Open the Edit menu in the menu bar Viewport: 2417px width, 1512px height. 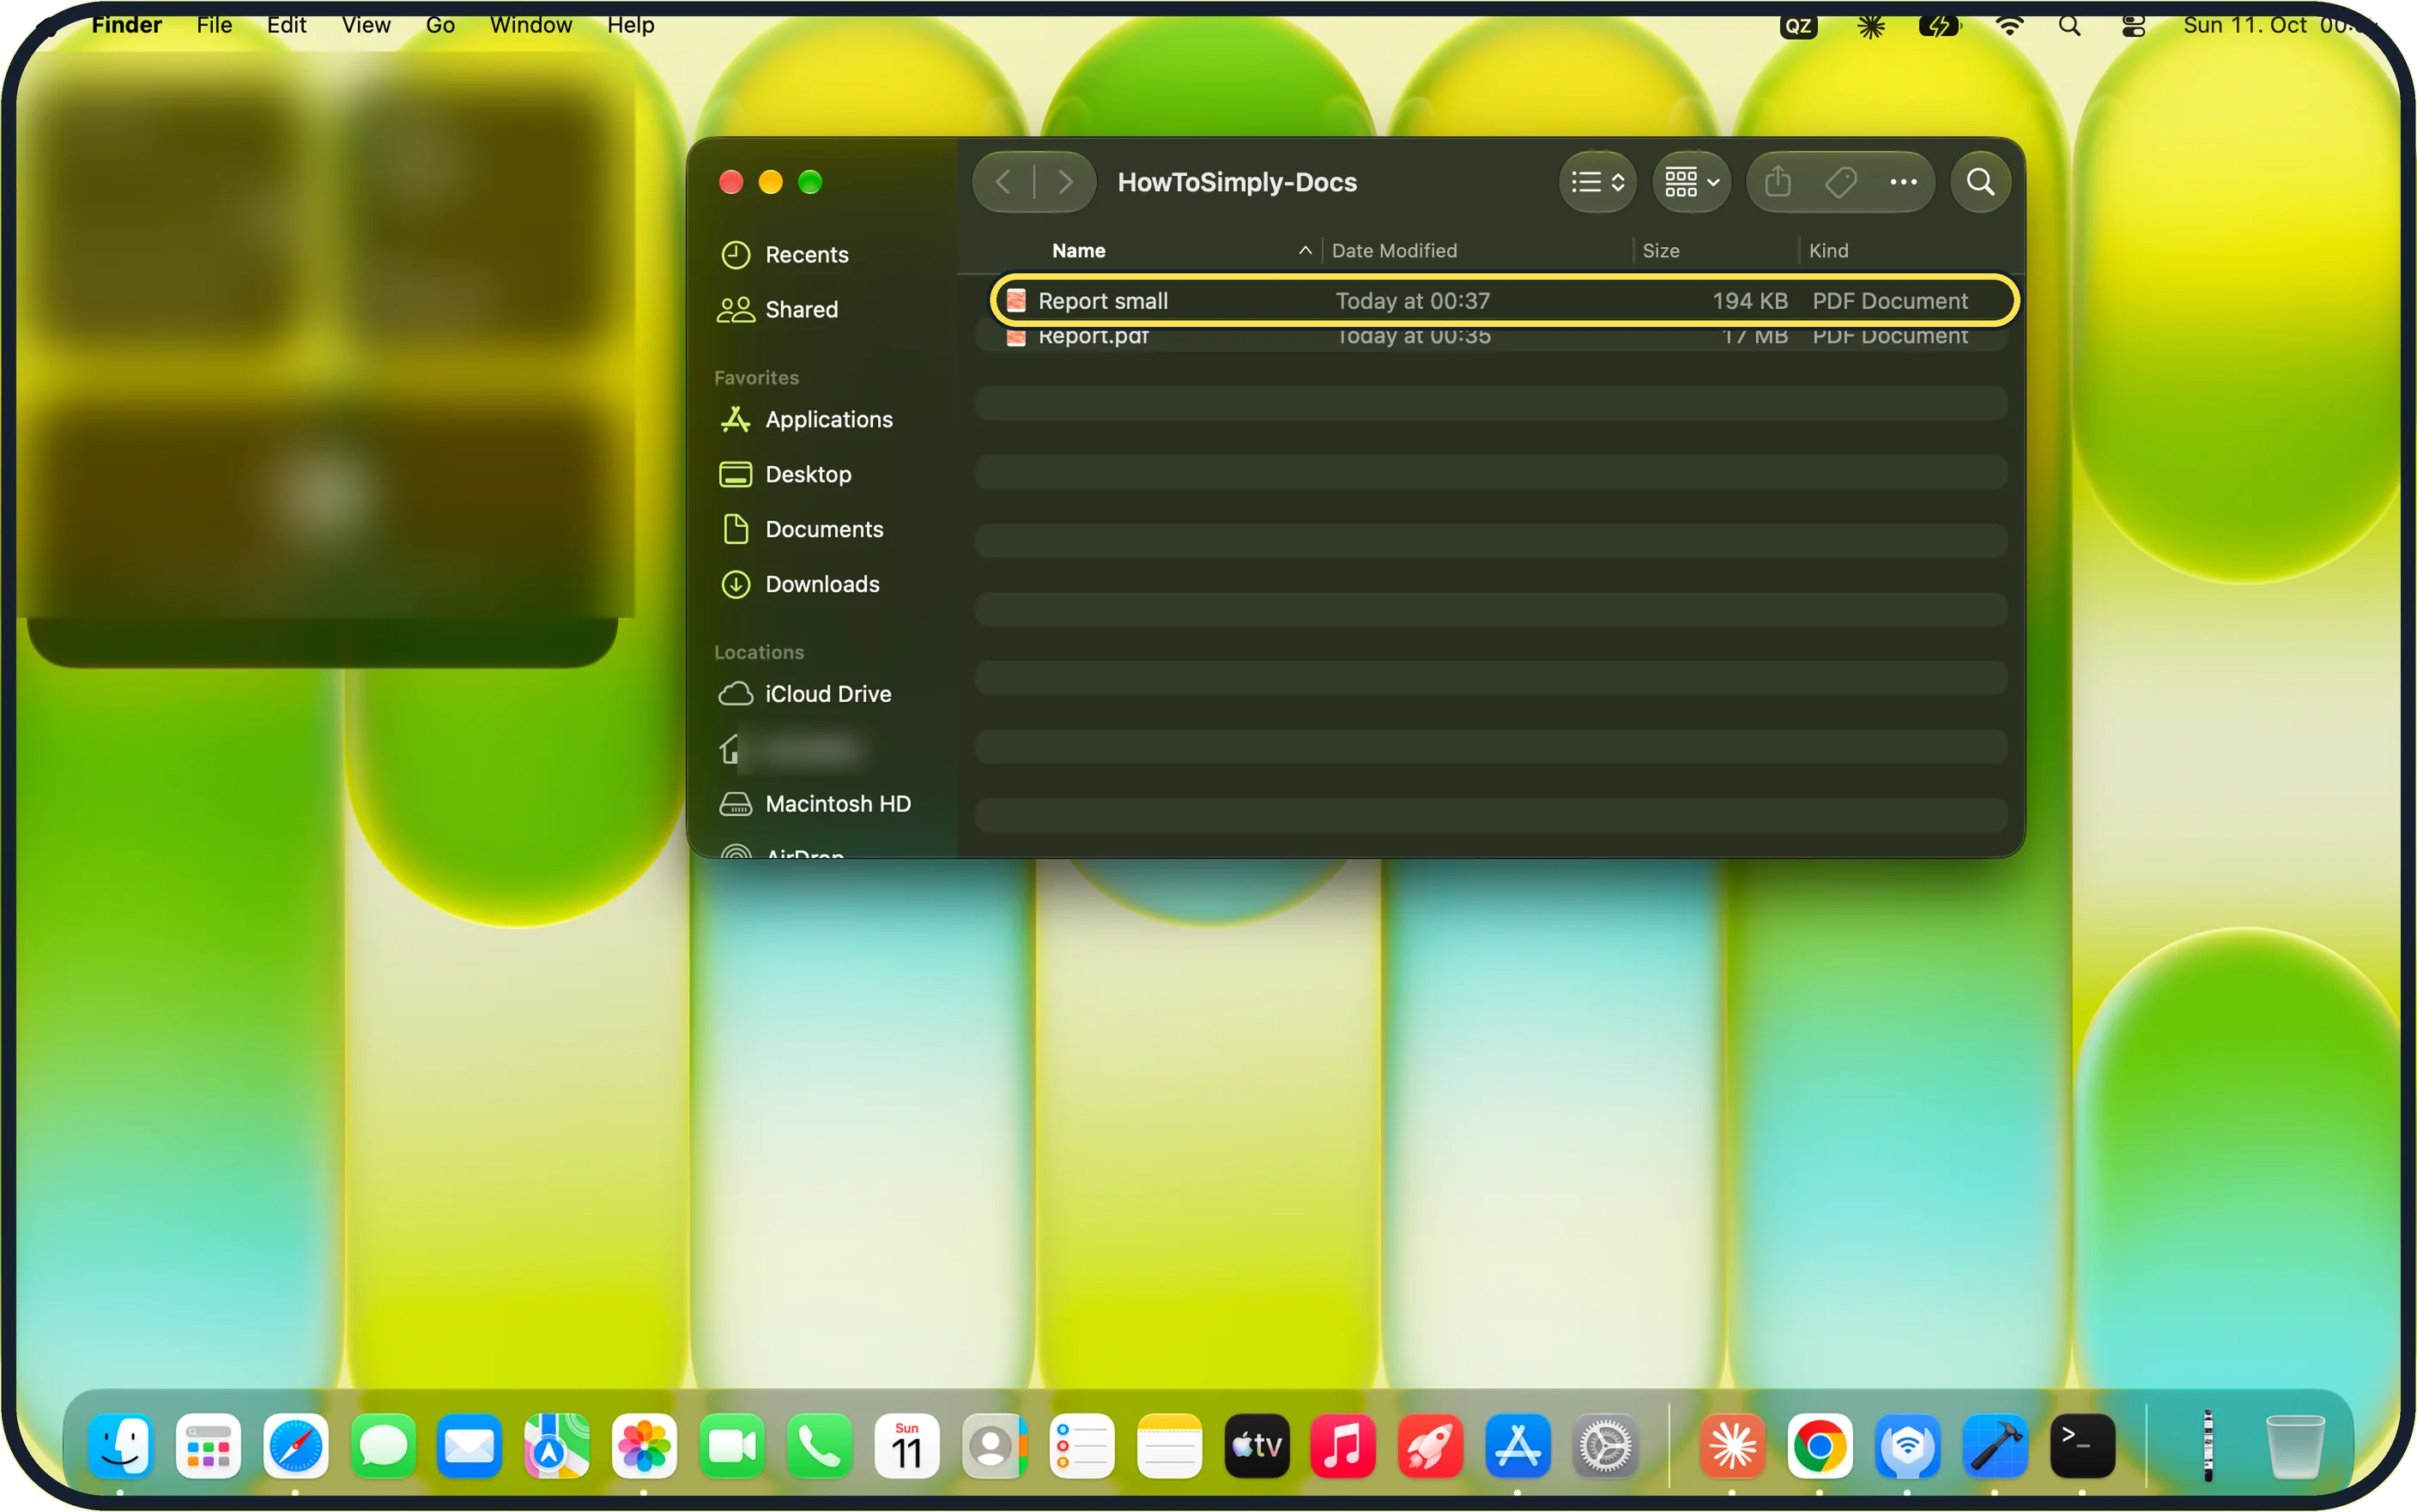coord(286,25)
